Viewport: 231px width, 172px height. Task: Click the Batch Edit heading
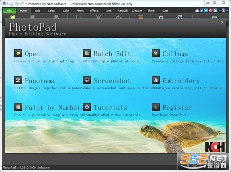pyautogui.click(x=112, y=54)
